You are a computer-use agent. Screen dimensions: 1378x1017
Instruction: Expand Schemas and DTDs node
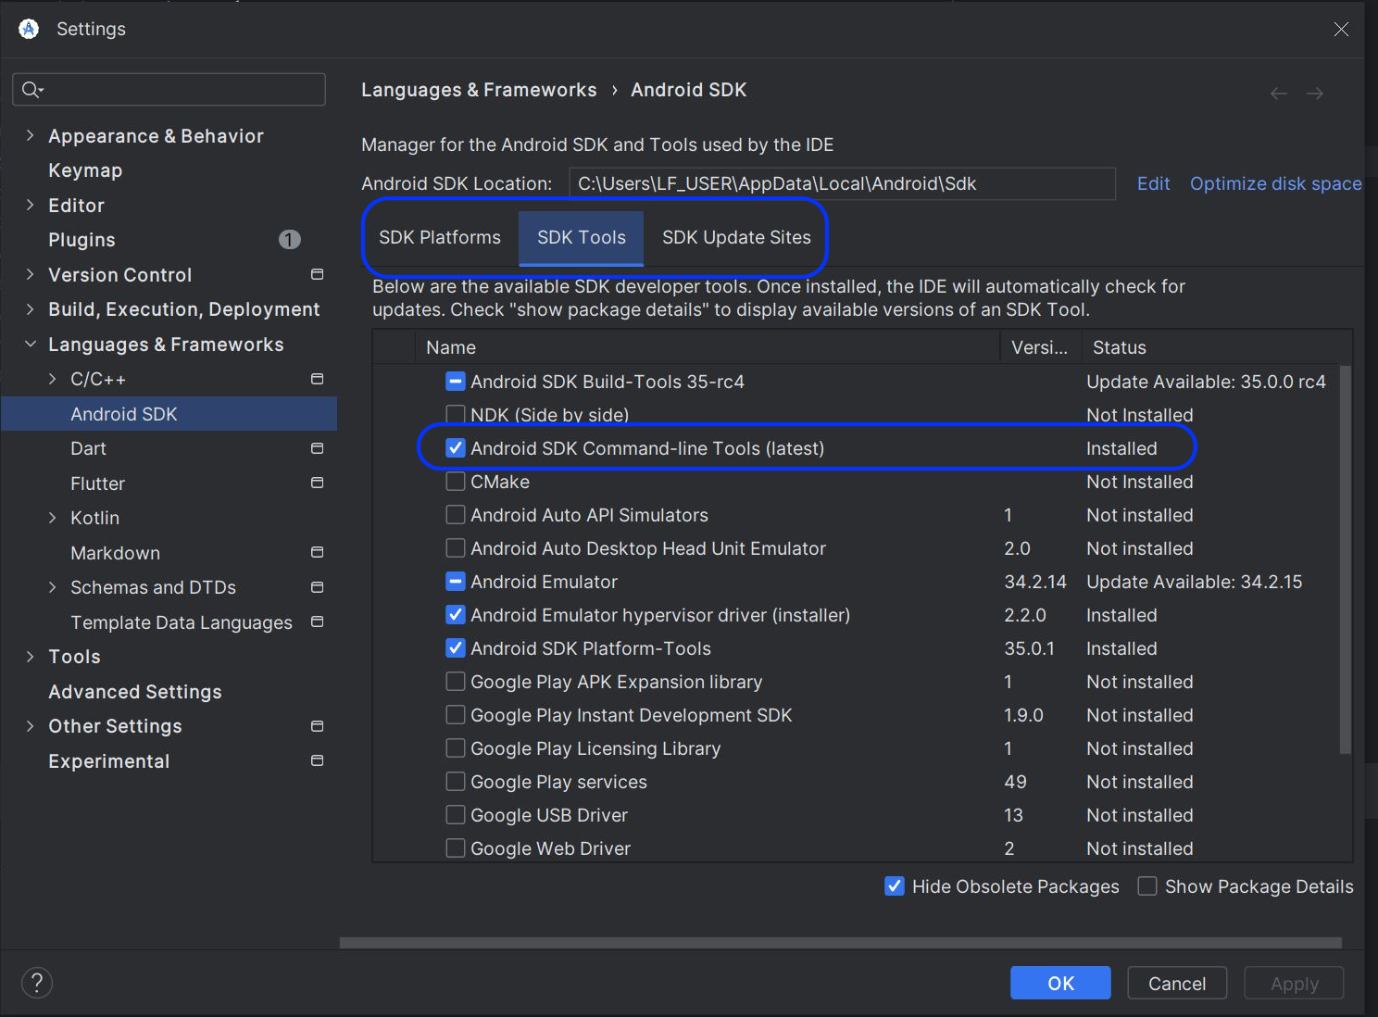click(53, 587)
